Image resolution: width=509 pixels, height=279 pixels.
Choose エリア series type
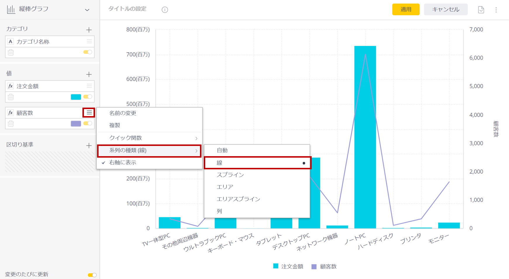(257, 187)
